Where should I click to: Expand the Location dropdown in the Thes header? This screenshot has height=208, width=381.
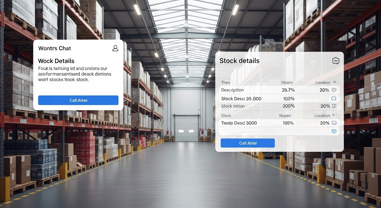pyautogui.click(x=334, y=82)
